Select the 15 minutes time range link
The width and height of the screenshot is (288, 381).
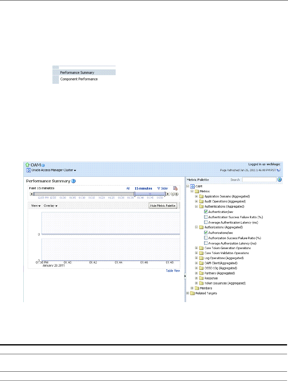click(x=143, y=188)
